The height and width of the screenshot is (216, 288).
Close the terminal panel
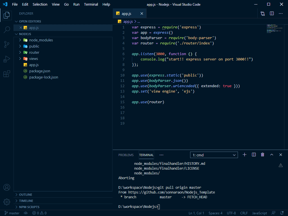pos(281,155)
